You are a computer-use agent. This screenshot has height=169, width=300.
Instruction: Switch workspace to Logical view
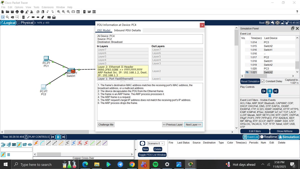(8, 23)
